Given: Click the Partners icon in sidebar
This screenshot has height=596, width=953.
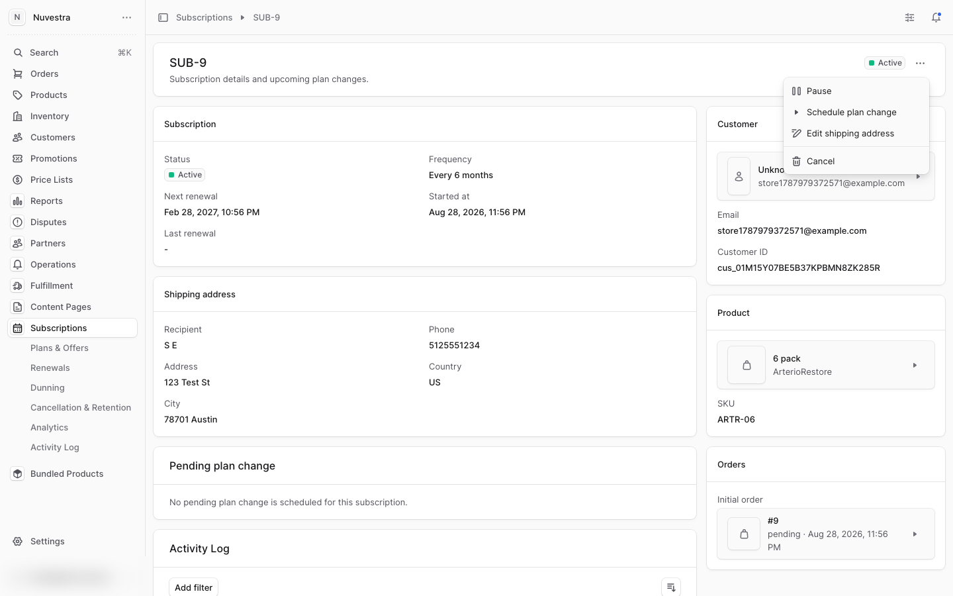Looking at the screenshot, I should 18,243.
